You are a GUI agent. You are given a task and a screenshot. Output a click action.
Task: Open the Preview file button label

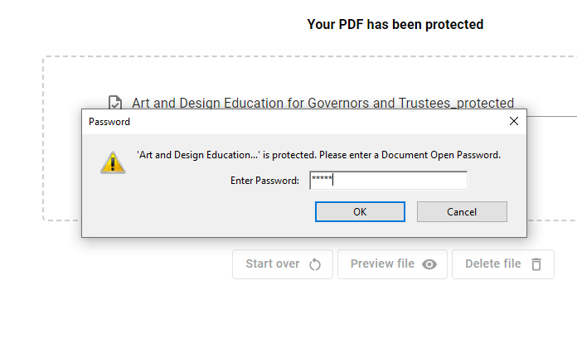[382, 264]
